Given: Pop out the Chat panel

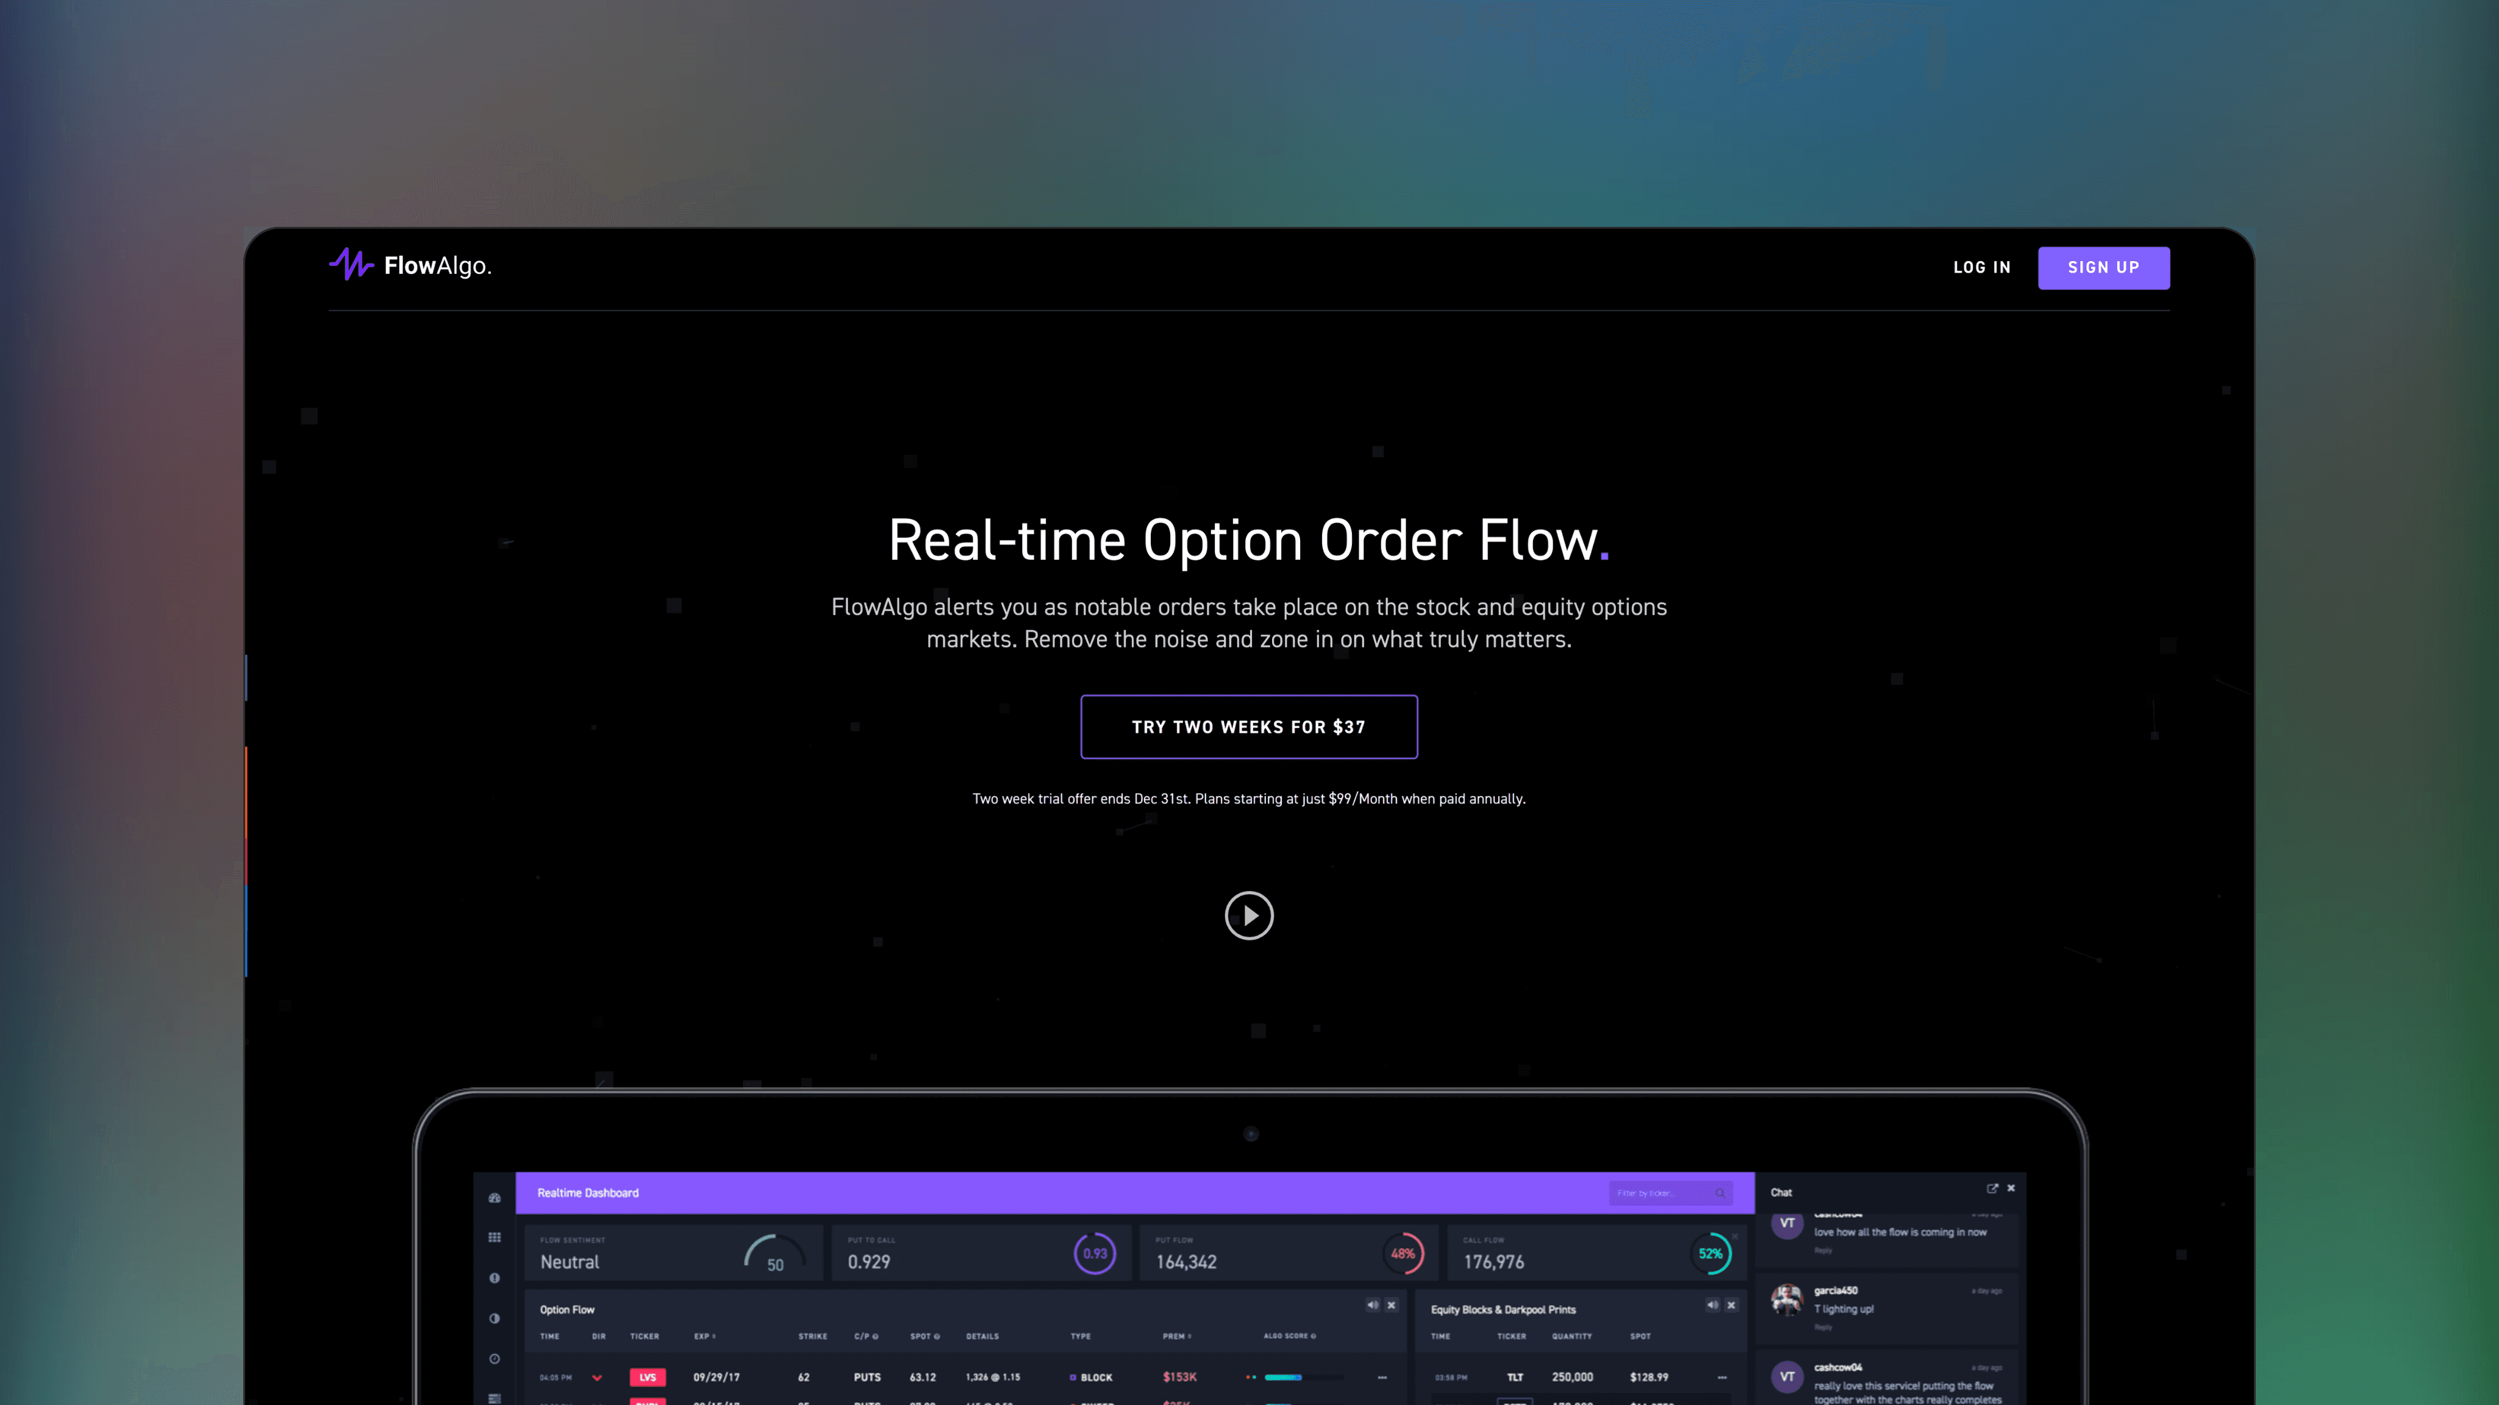Looking at the screenshot, I should [x=1992, y=1188].
